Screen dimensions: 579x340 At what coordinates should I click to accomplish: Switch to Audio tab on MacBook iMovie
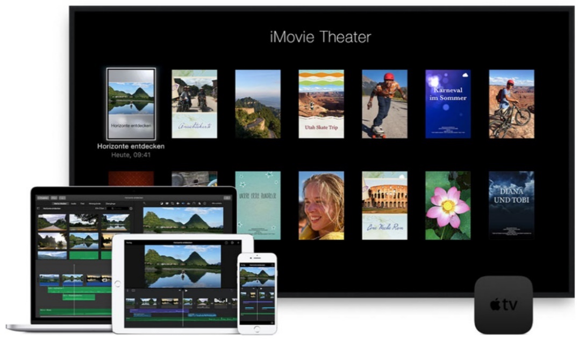point(74,204)
